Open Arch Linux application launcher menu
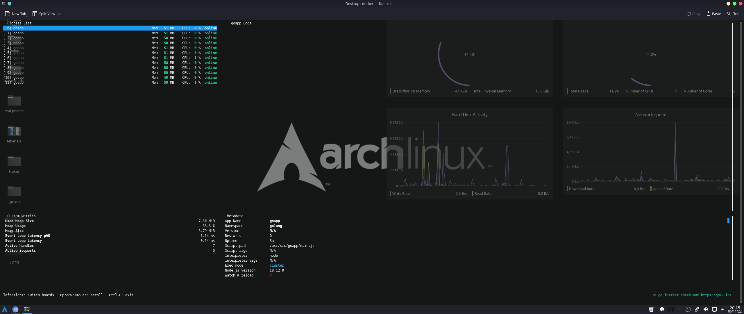The height and width of the screenshot is (314, 744). tap(5, 309)
